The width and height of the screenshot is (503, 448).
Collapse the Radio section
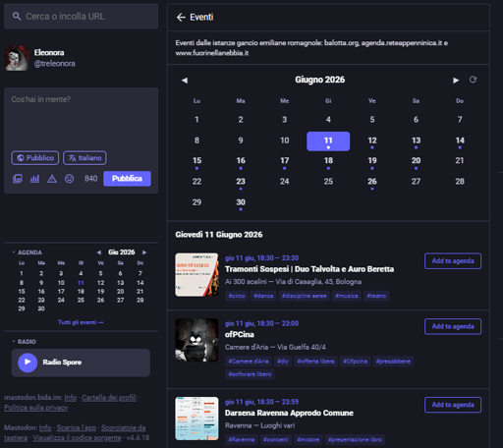tap(24, 342)
